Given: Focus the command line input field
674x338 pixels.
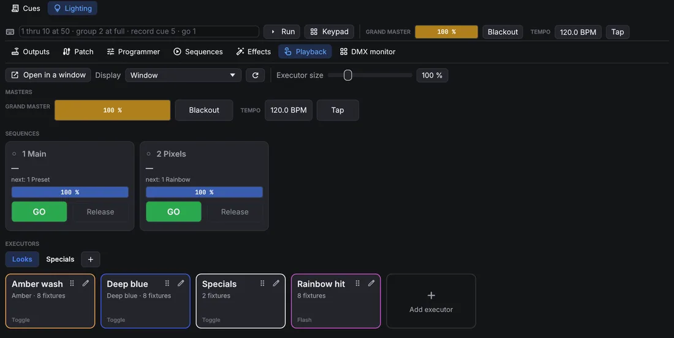Looking at the screenshot, I should tap(139, 31).
